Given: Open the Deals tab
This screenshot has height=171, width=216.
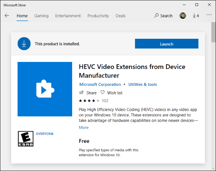Looking at the screenshot, I should point(121,16).
